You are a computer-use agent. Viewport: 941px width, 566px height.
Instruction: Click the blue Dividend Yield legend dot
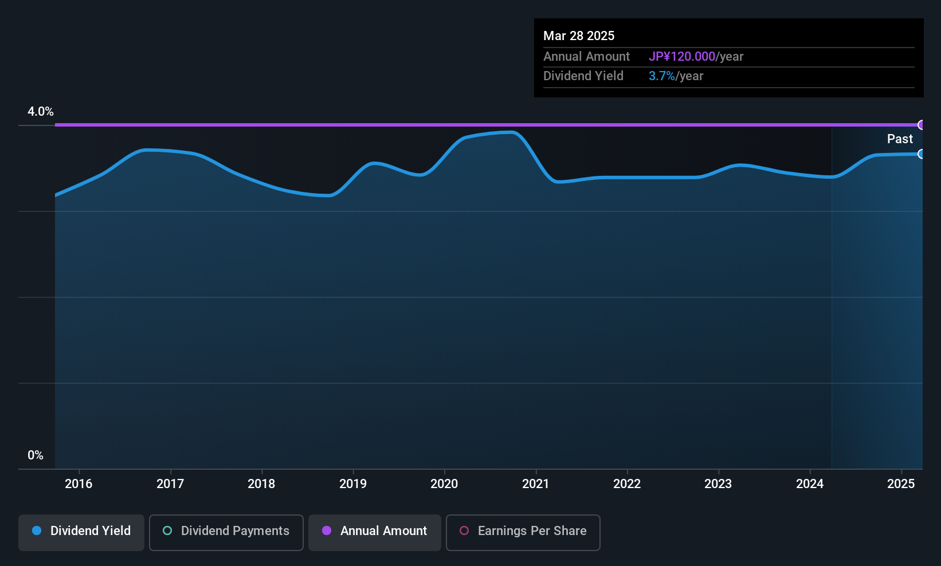tap(37, 530)
